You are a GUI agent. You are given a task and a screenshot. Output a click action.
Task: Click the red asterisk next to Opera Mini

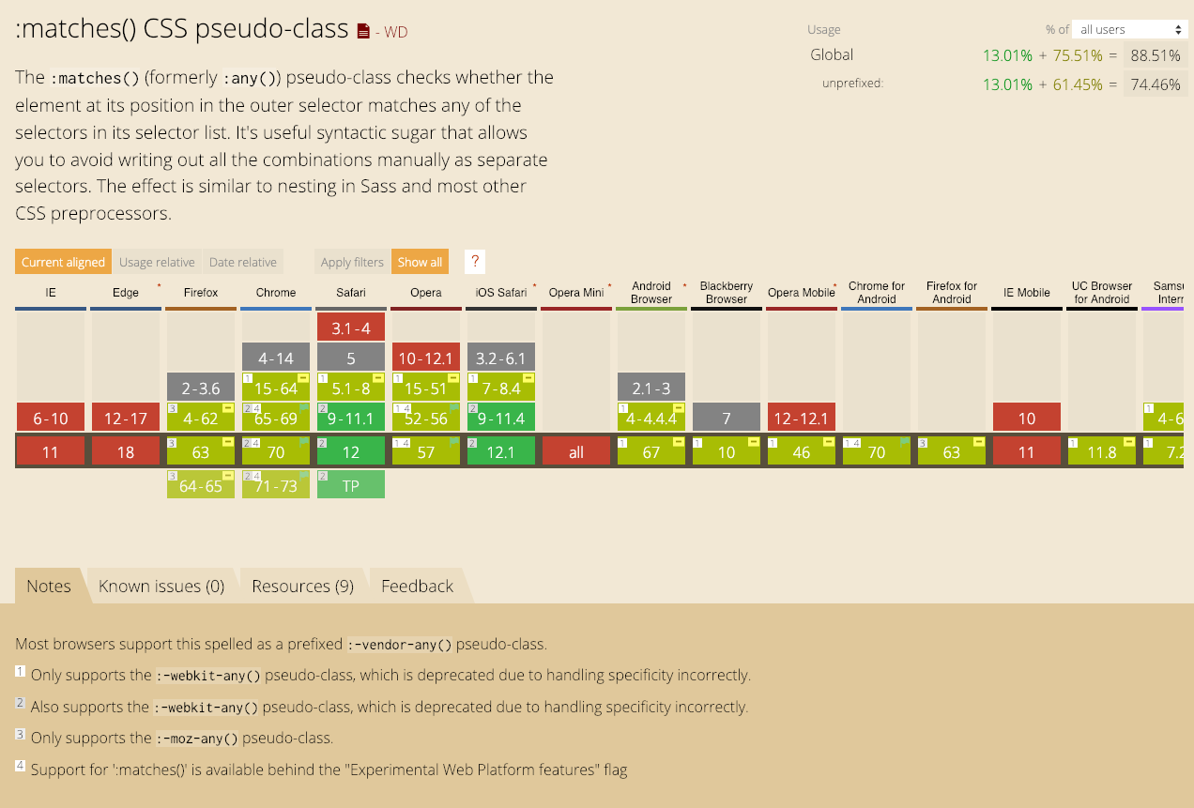[x=610, y=284]
